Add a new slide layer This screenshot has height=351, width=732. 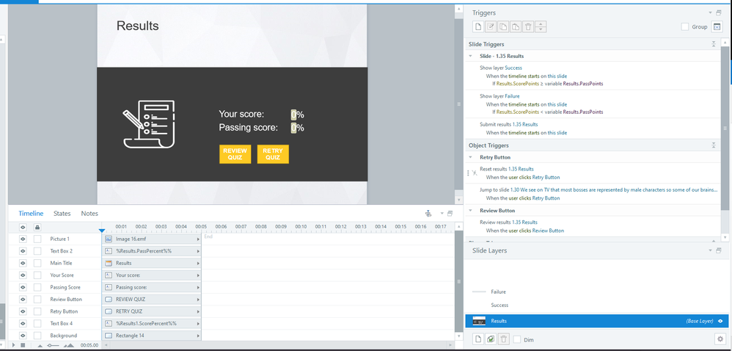(478, 339)
